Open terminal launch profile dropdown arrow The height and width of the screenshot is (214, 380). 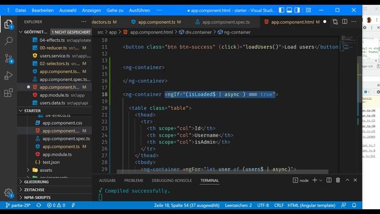click(x=321, y=181)
